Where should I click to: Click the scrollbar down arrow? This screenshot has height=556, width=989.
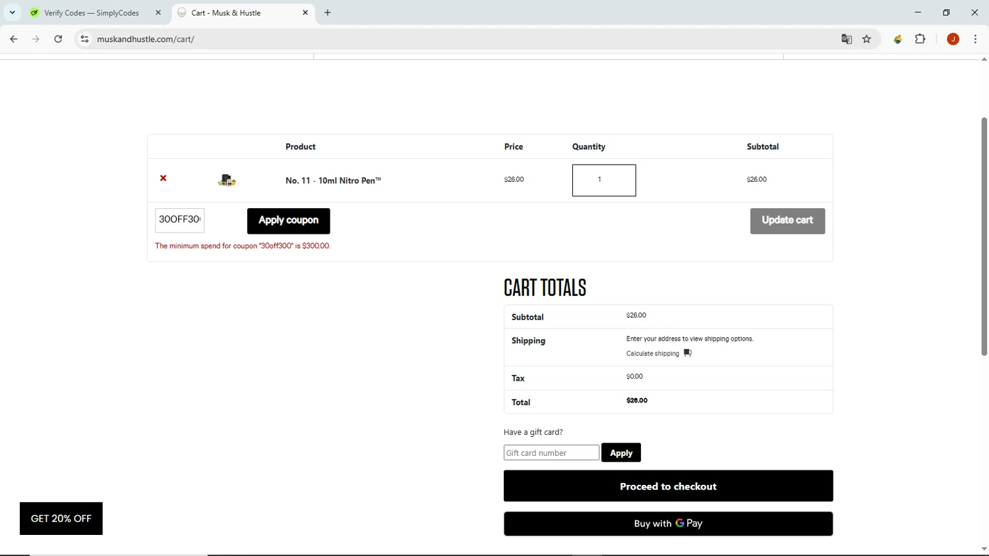[984, 549]
